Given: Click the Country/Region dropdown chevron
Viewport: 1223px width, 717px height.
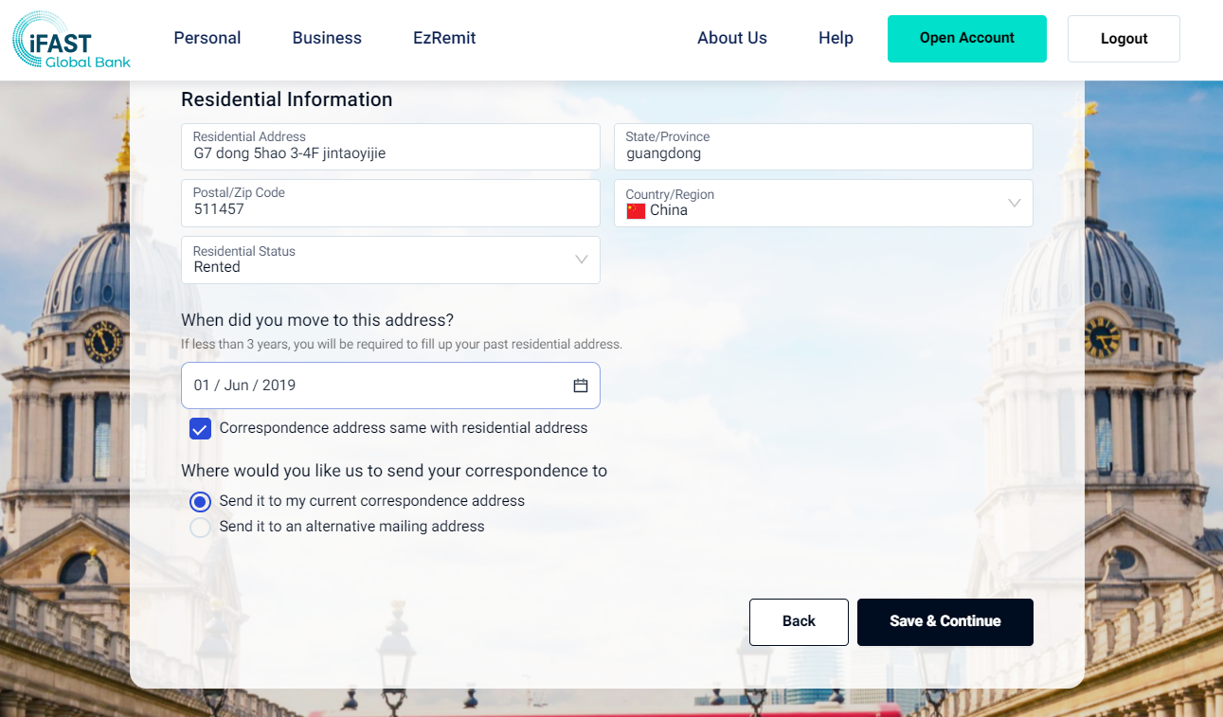Looking at the screenshot, I should [1014, 204].
